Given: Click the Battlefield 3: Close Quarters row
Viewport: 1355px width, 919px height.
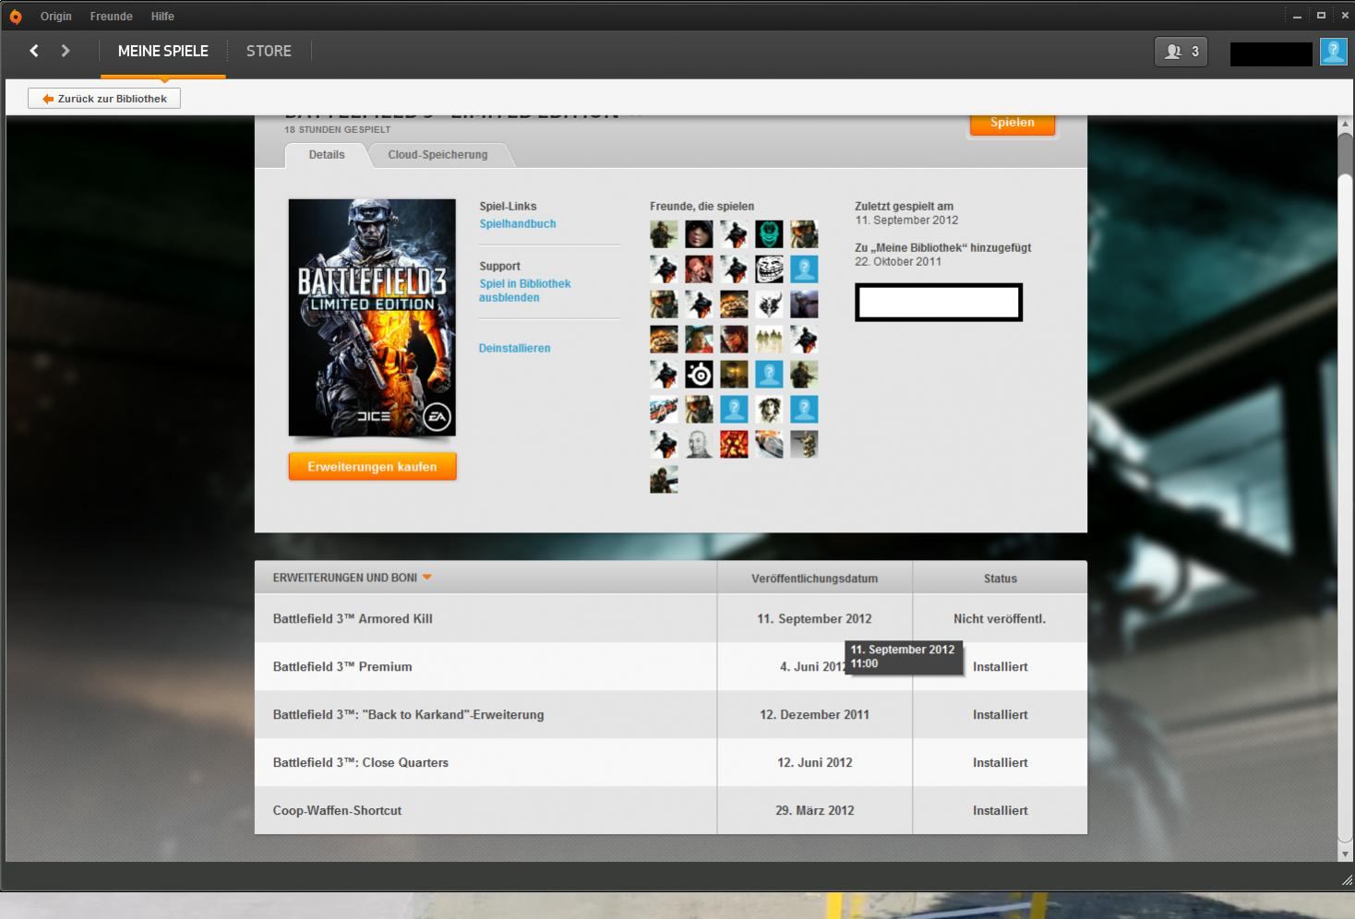Looking at the screenshot, I should [671, 763].
